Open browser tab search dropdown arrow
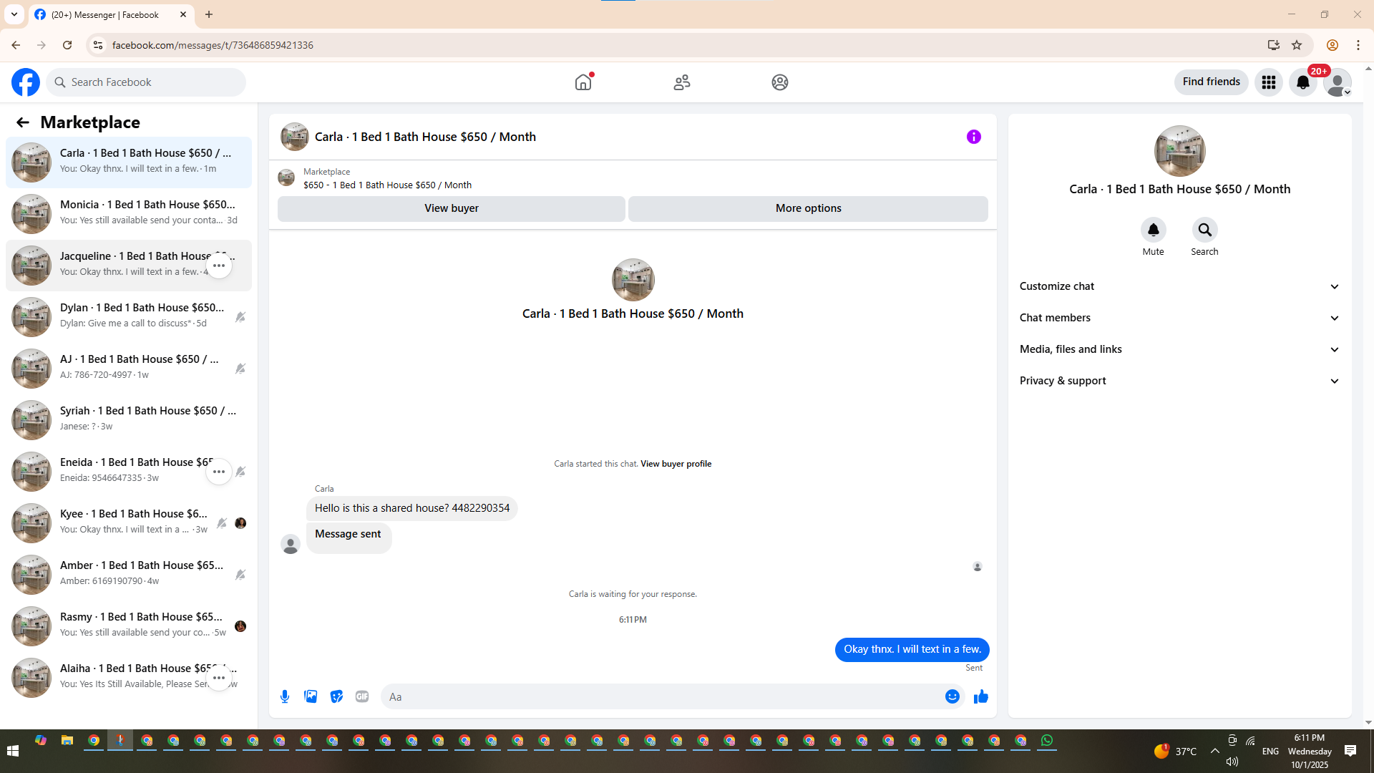The height and width of the screenshot is (773, 1374). (x=14, y=14)
